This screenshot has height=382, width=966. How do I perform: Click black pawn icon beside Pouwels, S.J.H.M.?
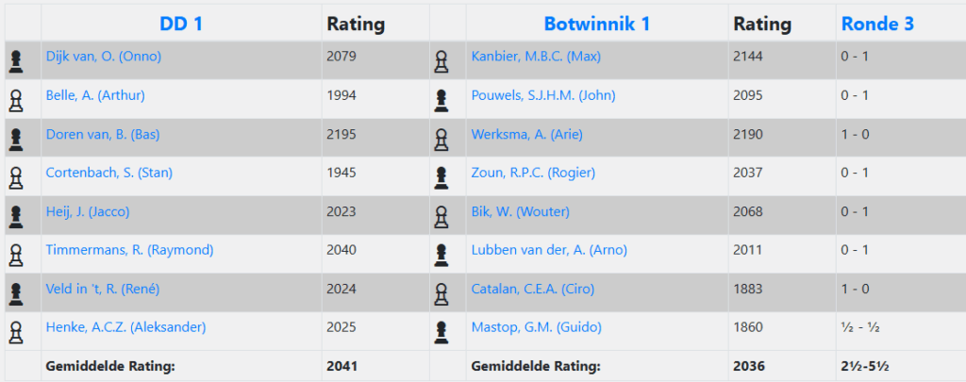coord(441,100)
